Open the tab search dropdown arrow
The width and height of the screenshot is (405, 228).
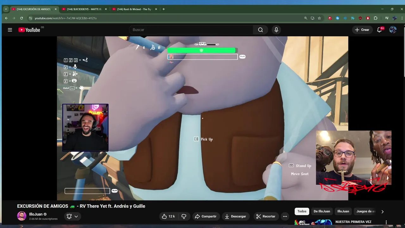(6, 9)
